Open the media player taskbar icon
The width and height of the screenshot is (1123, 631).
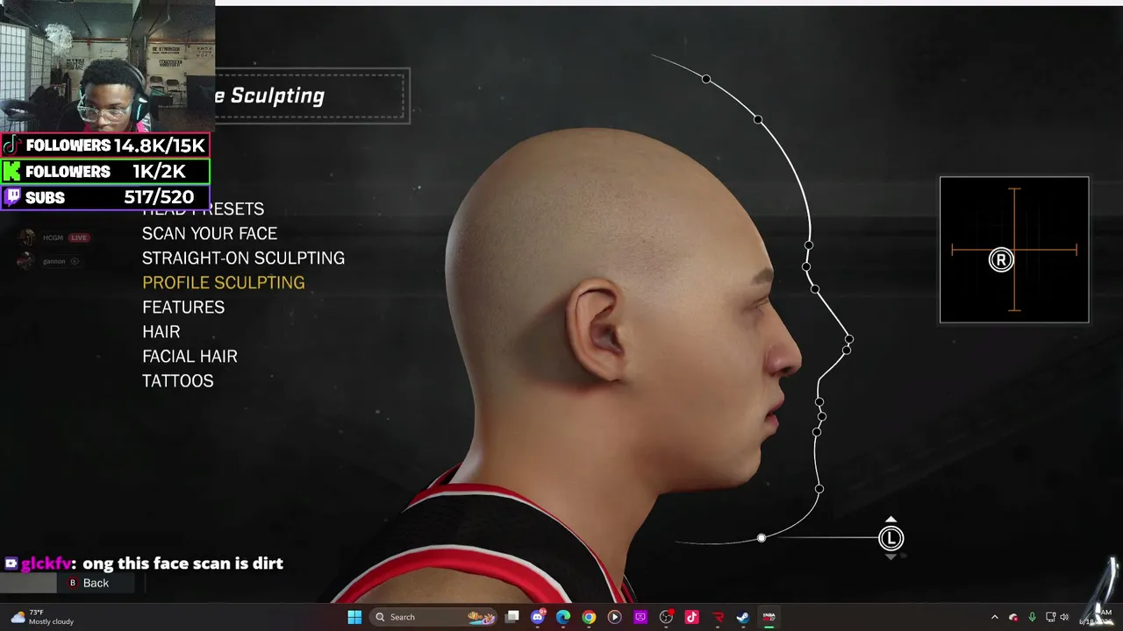[x=614, y=617]
